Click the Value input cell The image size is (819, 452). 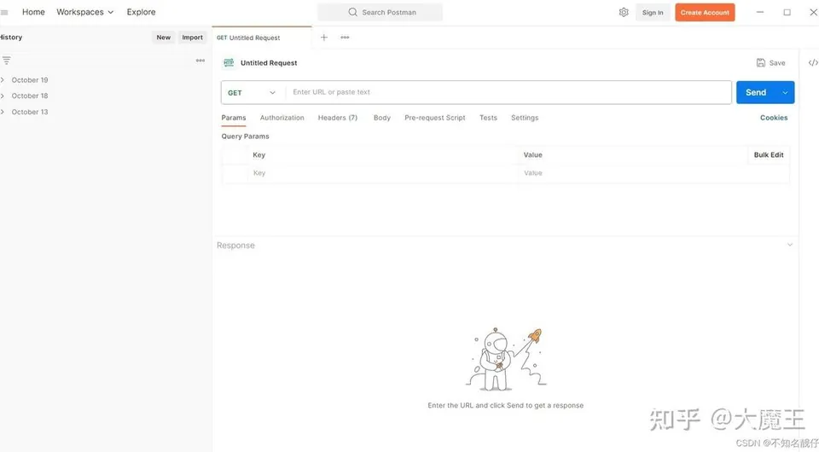[x=654, y=173]
